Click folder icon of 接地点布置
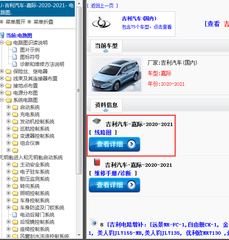Image resolution: width=229 pixels, height=240 pixels. point(8,86)
